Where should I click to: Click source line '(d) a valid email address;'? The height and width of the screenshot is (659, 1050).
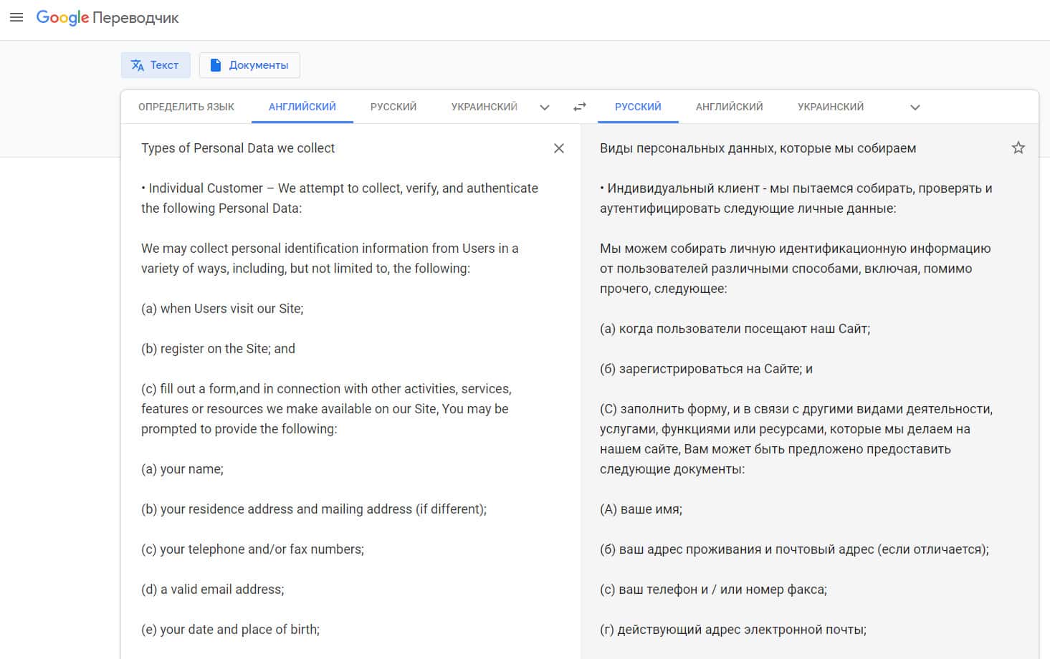coord(213,590)
